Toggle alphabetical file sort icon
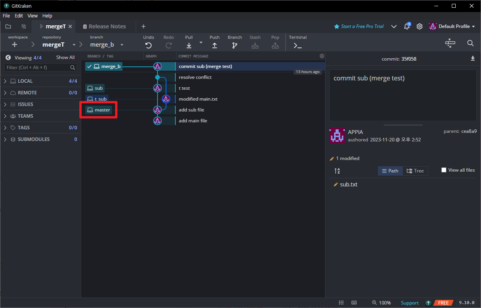 pyautogui.click(x=337, y=171)
